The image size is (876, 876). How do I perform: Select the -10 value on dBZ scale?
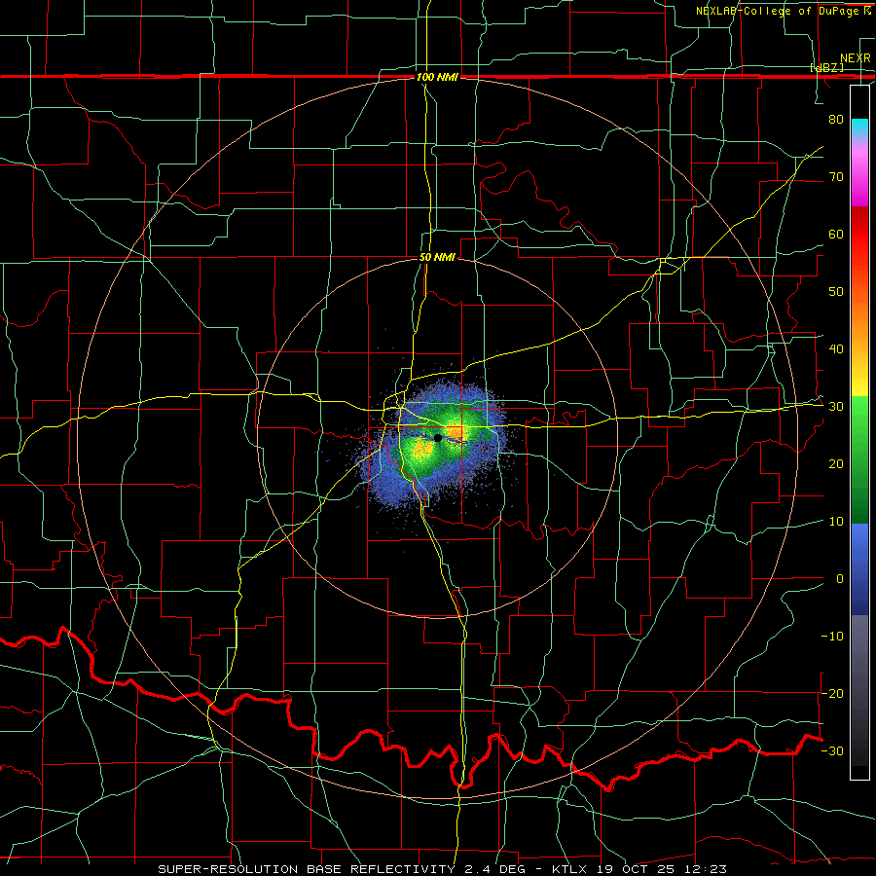click(x=832, y=637)
